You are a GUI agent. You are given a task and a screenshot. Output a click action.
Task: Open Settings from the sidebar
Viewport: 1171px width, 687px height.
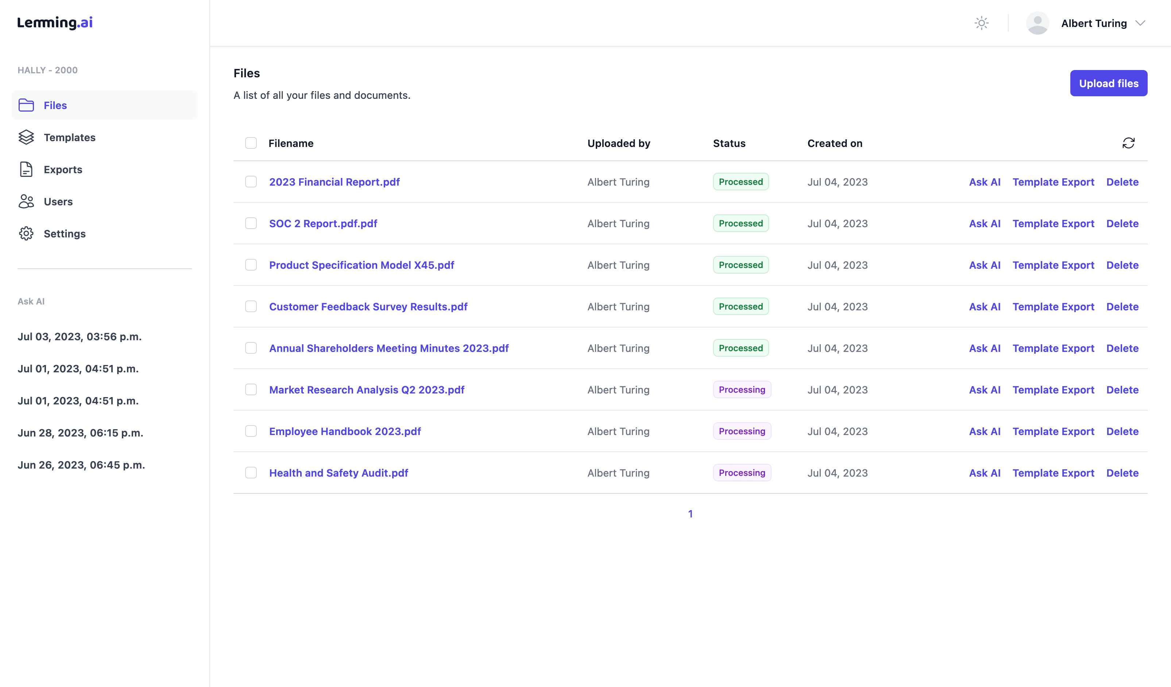tap(105, 234)
